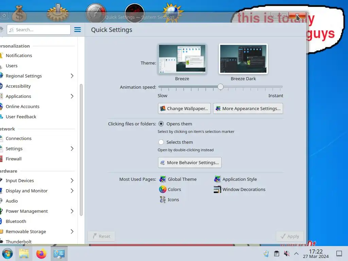The width and height of the screenshot is (348, 261).
Task: Select the Breeze Dark theme thumbnail
Action: pyautogui.click(x=243, y=59)
